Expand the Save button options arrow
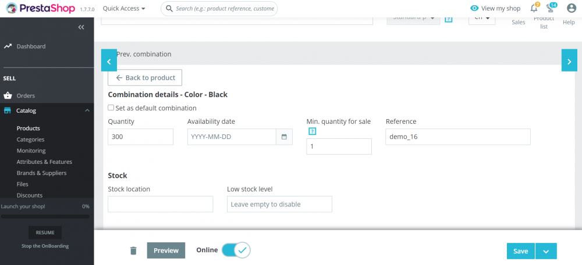This screenshot has width=582, height=265. 546,251
